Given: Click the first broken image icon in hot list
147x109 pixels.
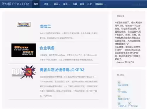Looking at the screenshot, I should click(x=119, y=82).
